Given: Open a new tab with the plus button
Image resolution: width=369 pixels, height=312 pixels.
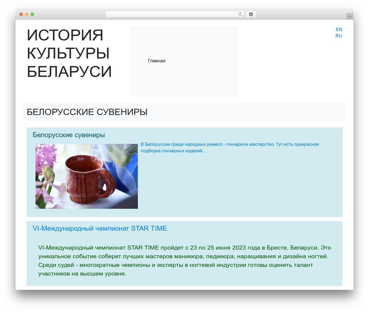Looking at the screenshot, I should (350, 16).
